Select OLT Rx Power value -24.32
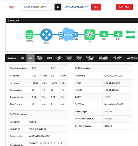 pos(35,83)
